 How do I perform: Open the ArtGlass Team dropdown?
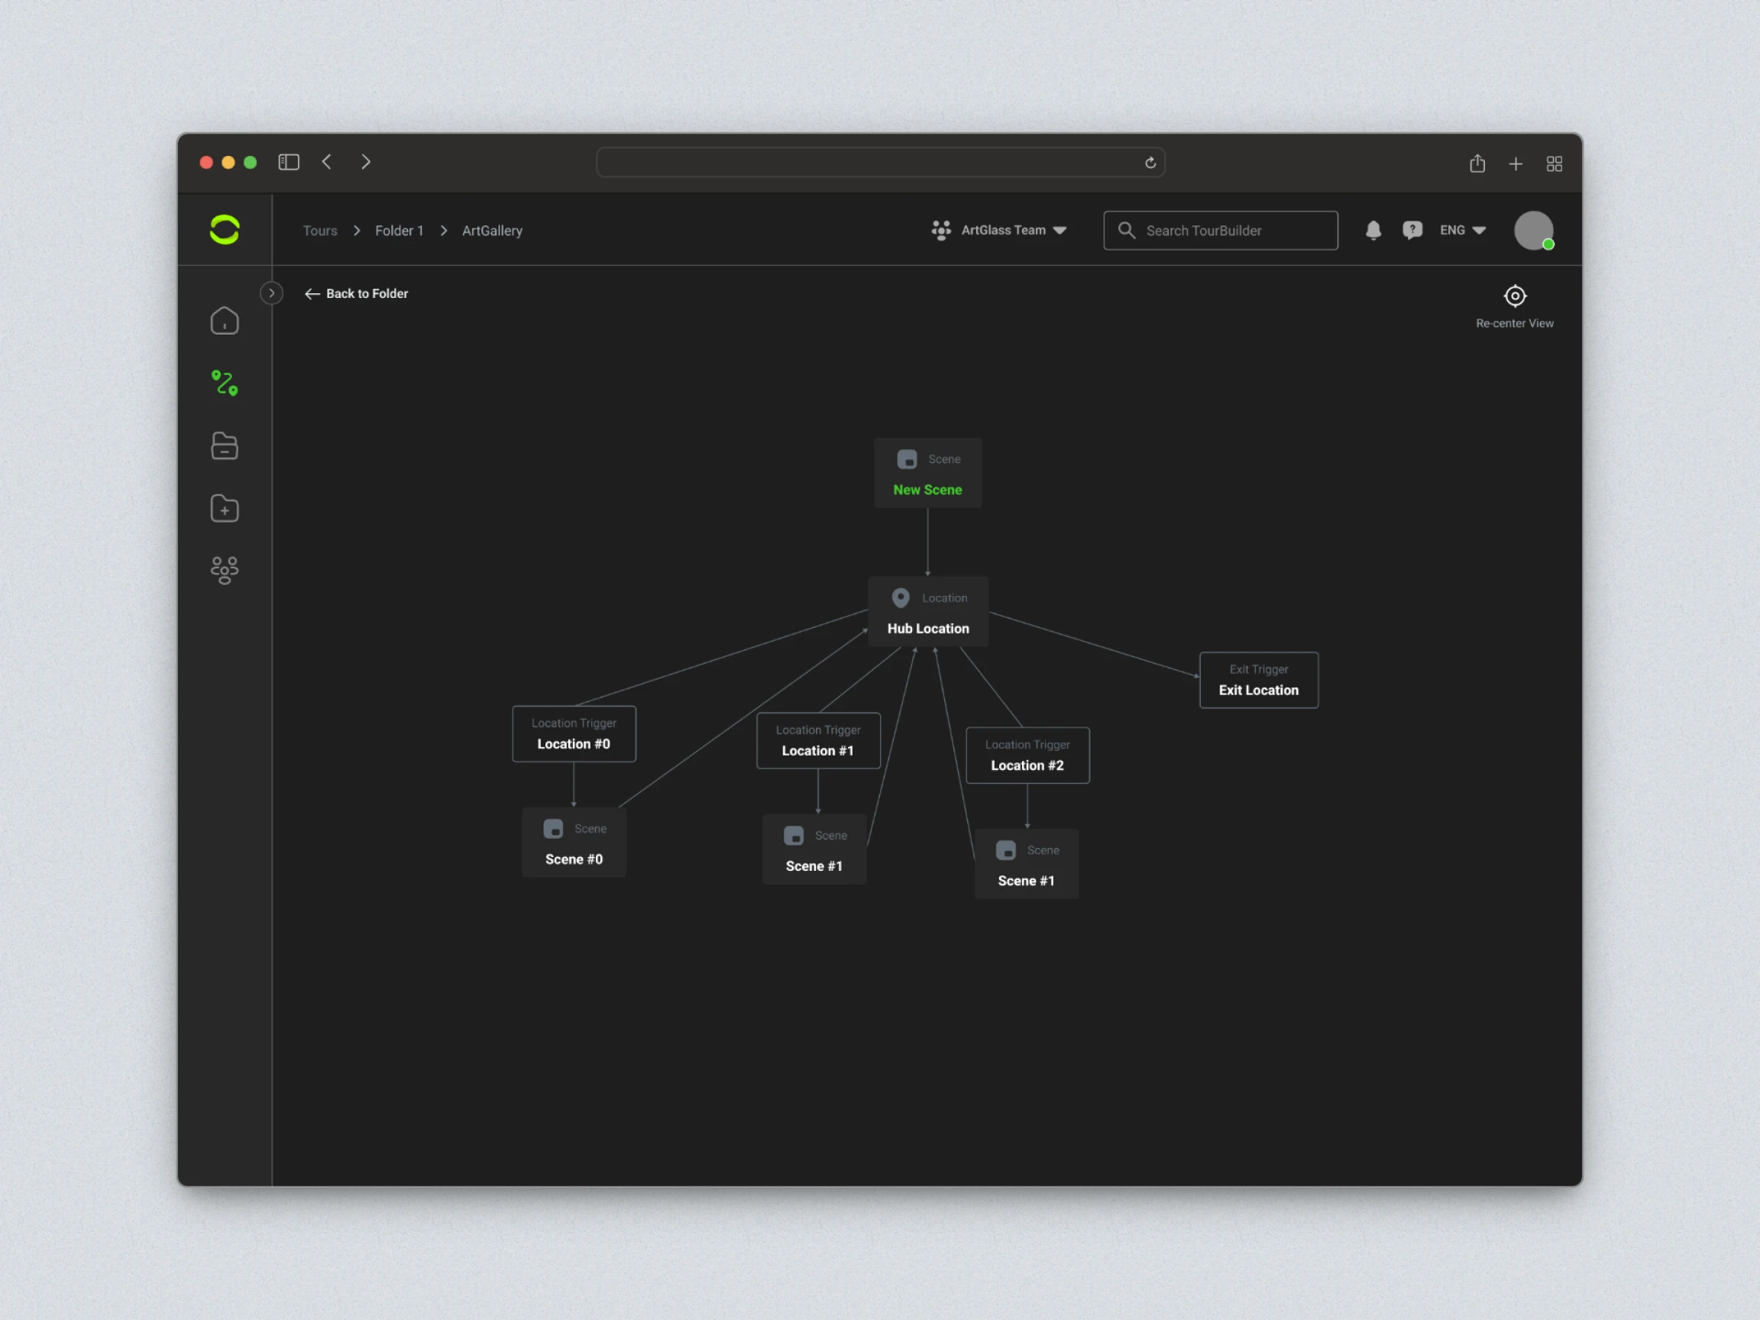(x=999, y=231)
